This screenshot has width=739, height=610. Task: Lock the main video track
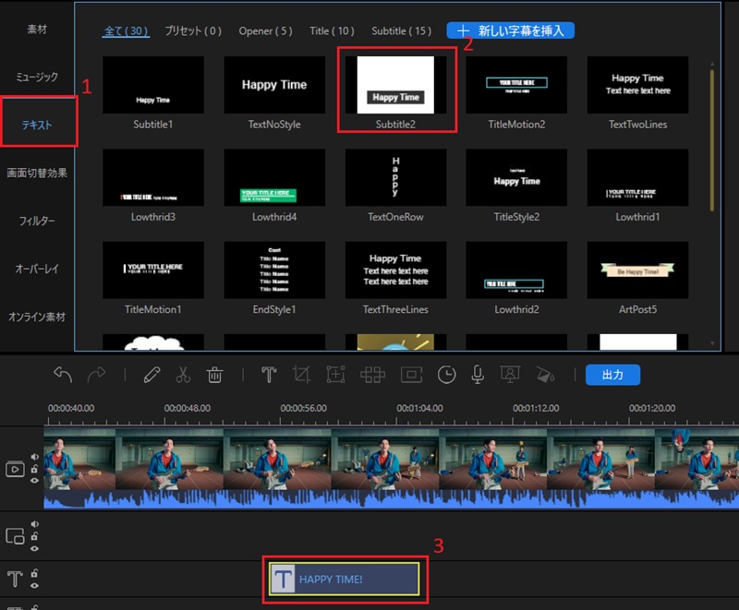click(34, 469)
